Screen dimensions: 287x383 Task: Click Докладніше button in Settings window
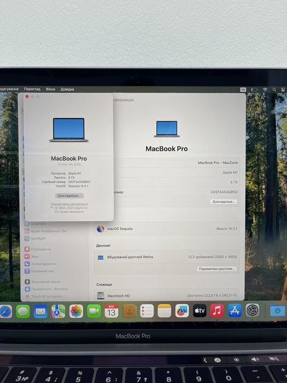(x=224, y=202)
